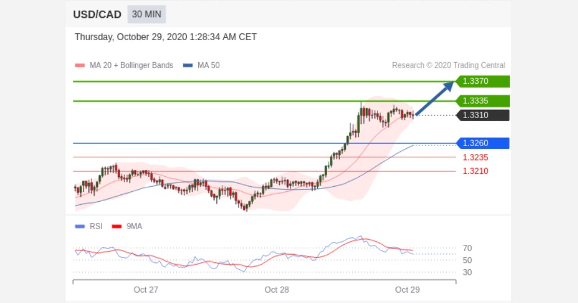
Task: Click the RSI 50 level value
Action: click(x=467, y=261)
